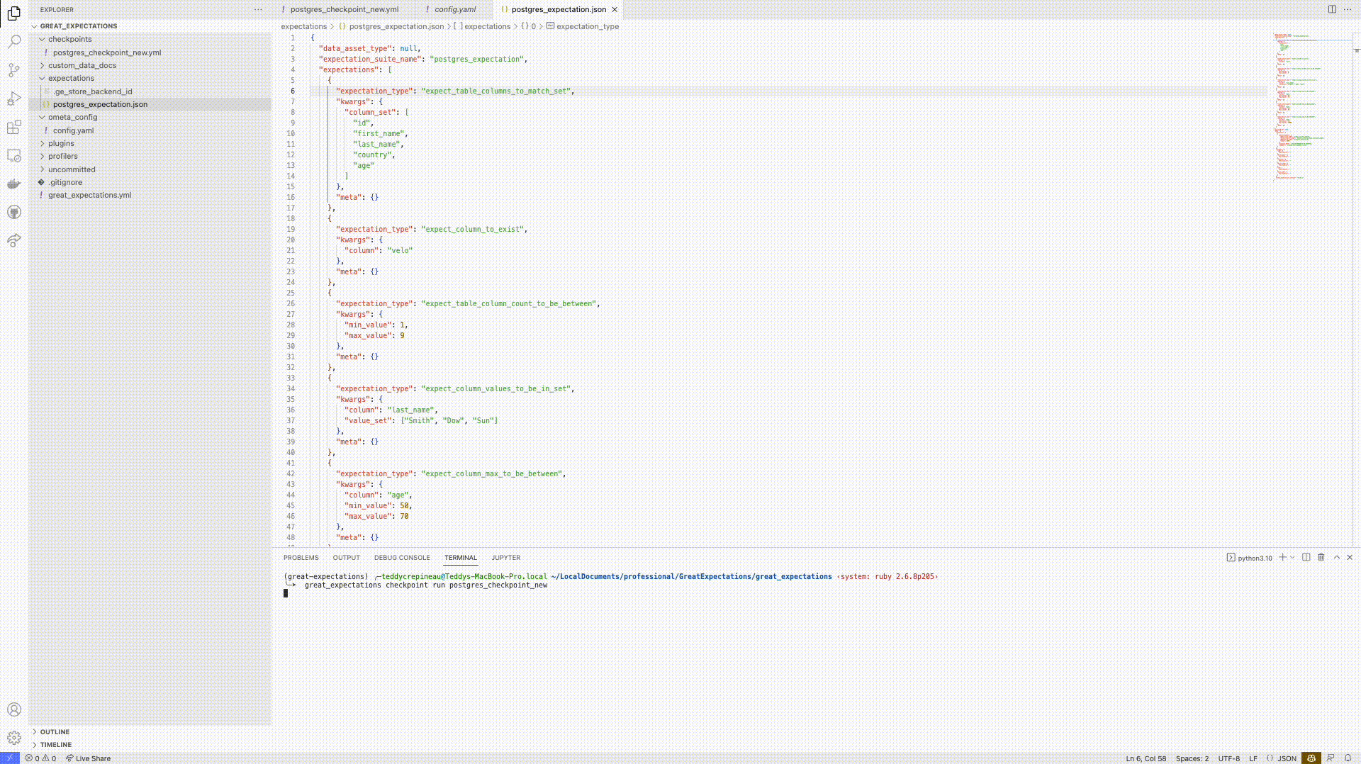
Task: Maximize the terminal panel size
Action: 1337,558
